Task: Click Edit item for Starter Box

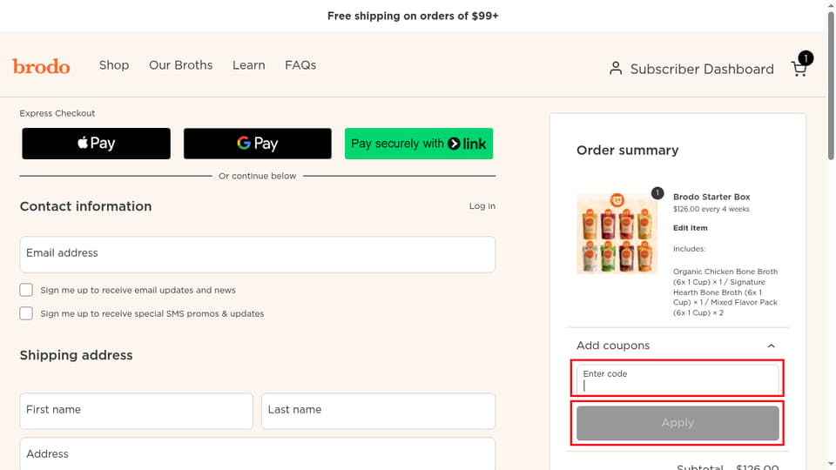Action: tap(690, 227)
